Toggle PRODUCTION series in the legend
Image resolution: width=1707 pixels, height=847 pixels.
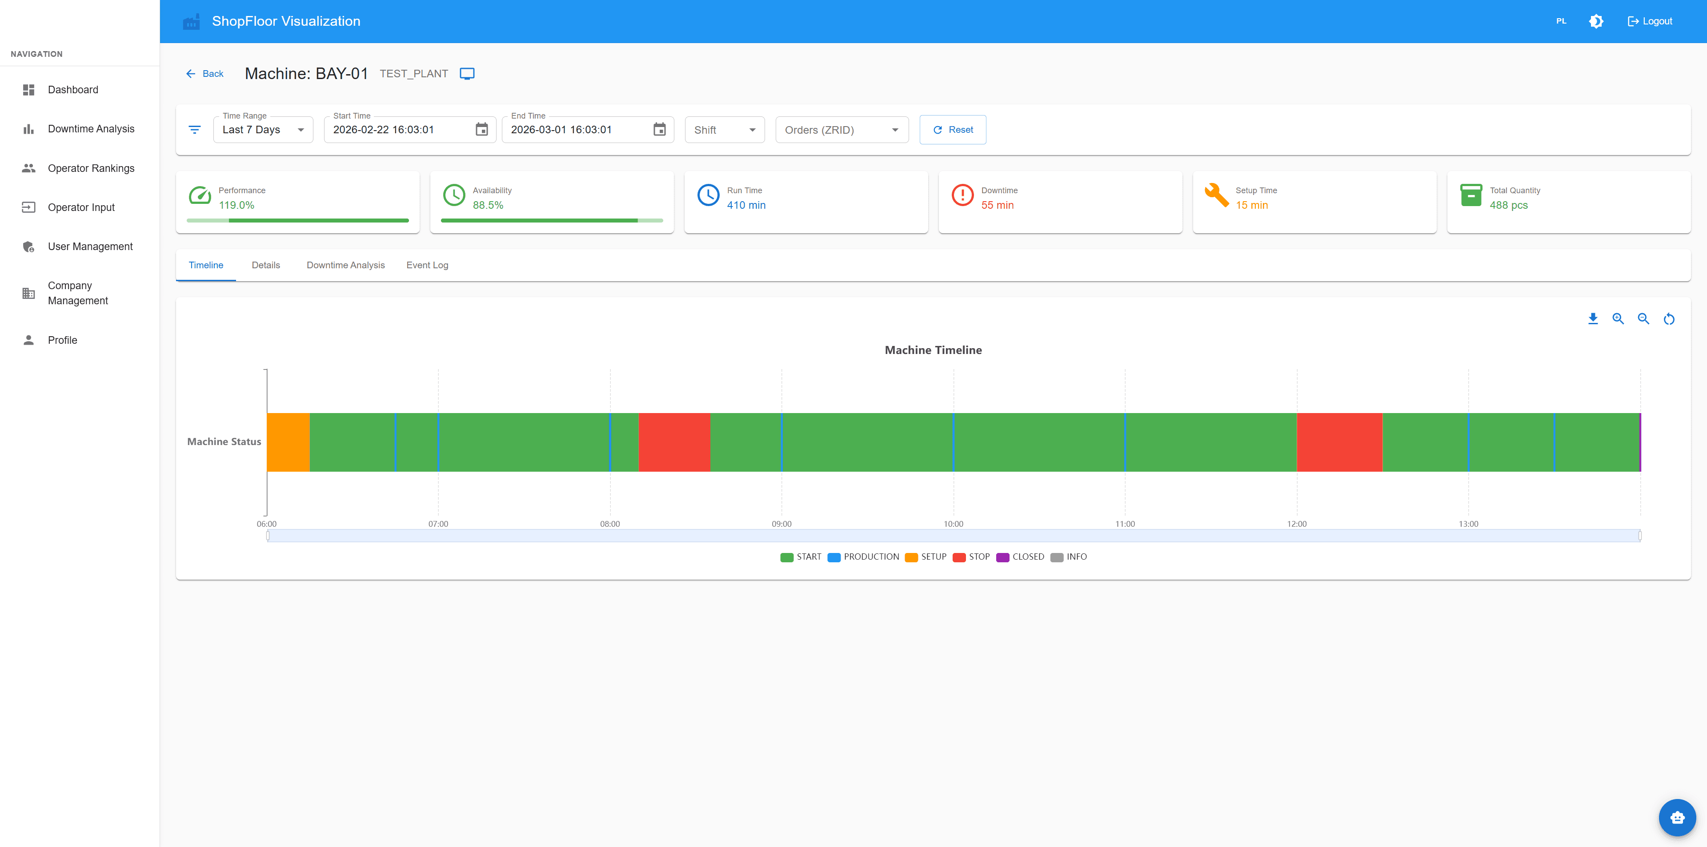click(x=863, y=557)
